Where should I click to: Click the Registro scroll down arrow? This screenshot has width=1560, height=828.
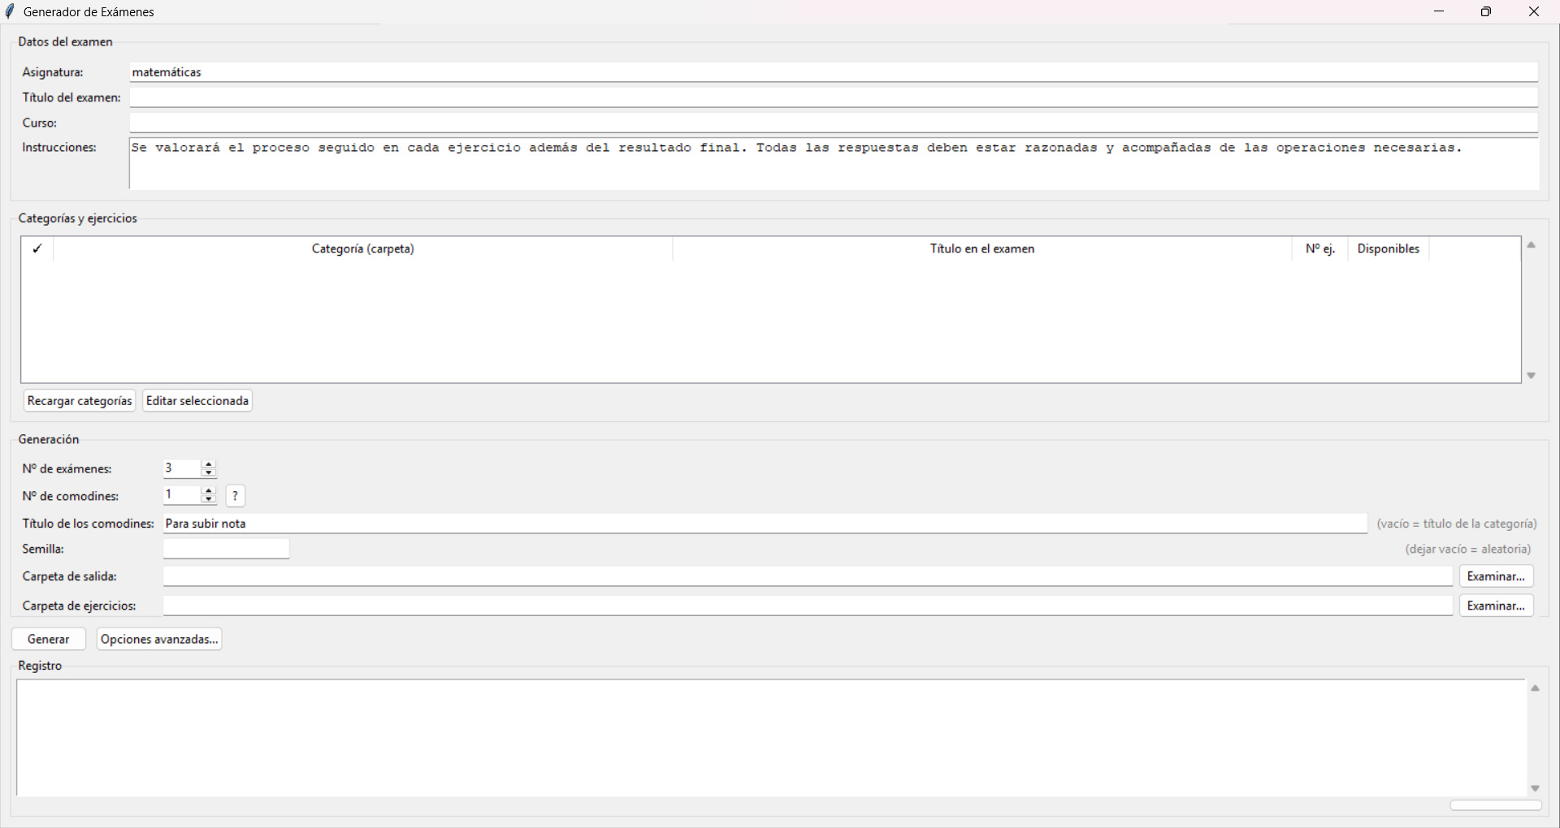coord(1536,788)
